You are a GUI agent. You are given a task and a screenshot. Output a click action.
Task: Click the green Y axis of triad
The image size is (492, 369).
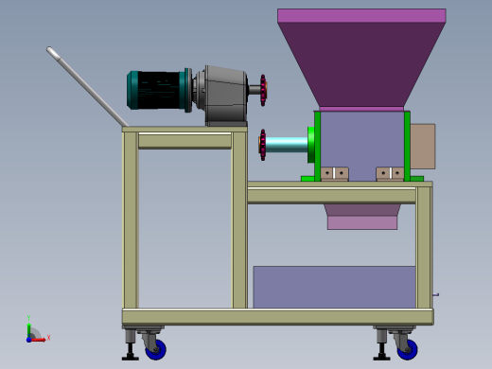(28, 329)
